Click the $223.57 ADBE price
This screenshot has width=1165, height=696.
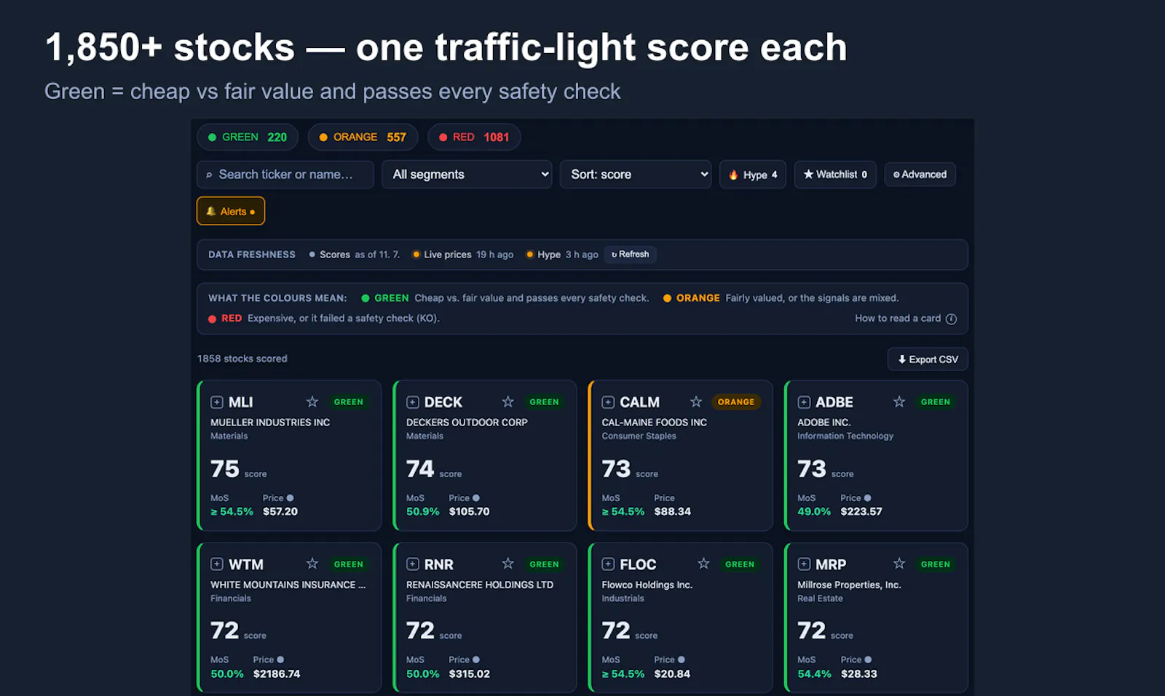861,512
